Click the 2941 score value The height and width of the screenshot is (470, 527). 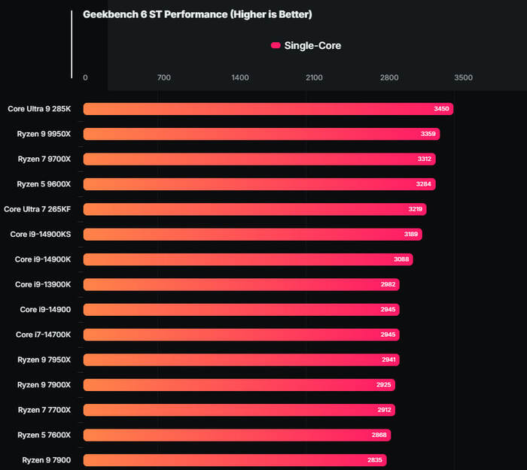pos(388,359)
